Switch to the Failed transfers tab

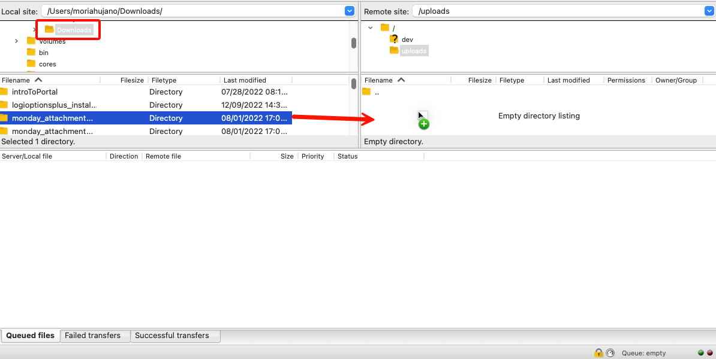click(x=94, y=335)
